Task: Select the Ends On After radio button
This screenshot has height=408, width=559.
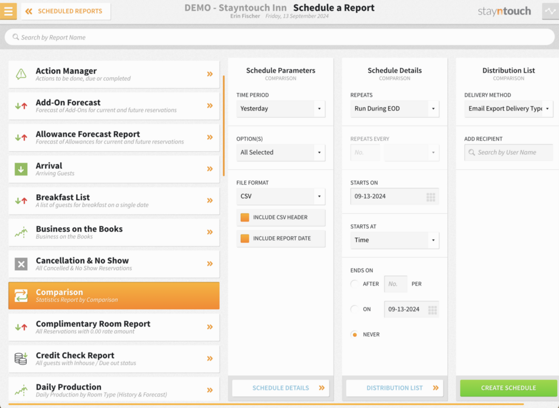Action: pos(354,284)
